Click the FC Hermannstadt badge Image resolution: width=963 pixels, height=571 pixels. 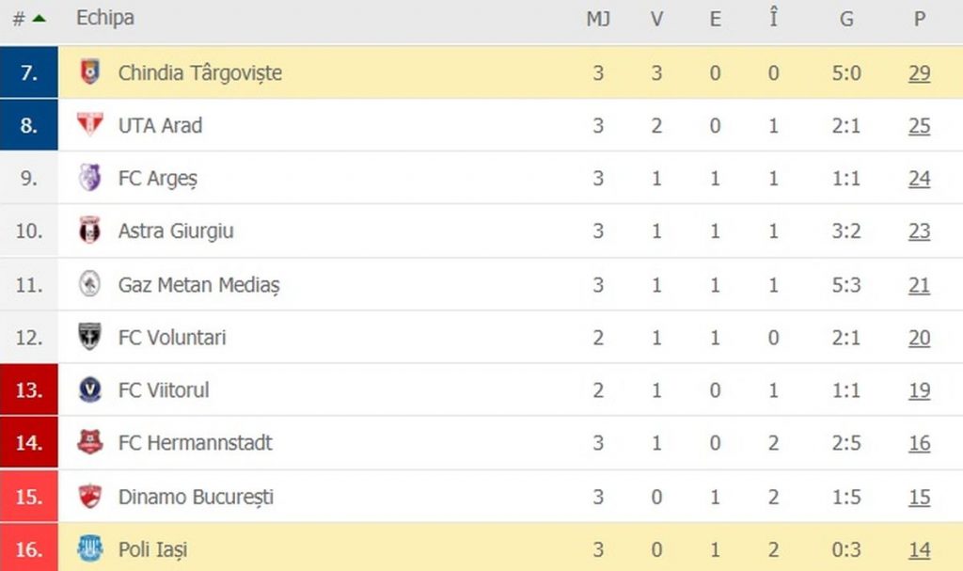pos(89,442)
